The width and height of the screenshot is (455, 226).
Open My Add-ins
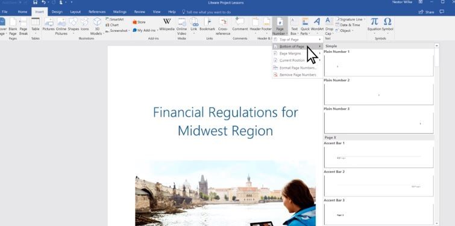[145, 30]
